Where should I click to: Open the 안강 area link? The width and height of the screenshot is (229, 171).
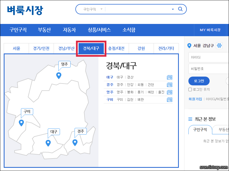(x=130, y=85)
